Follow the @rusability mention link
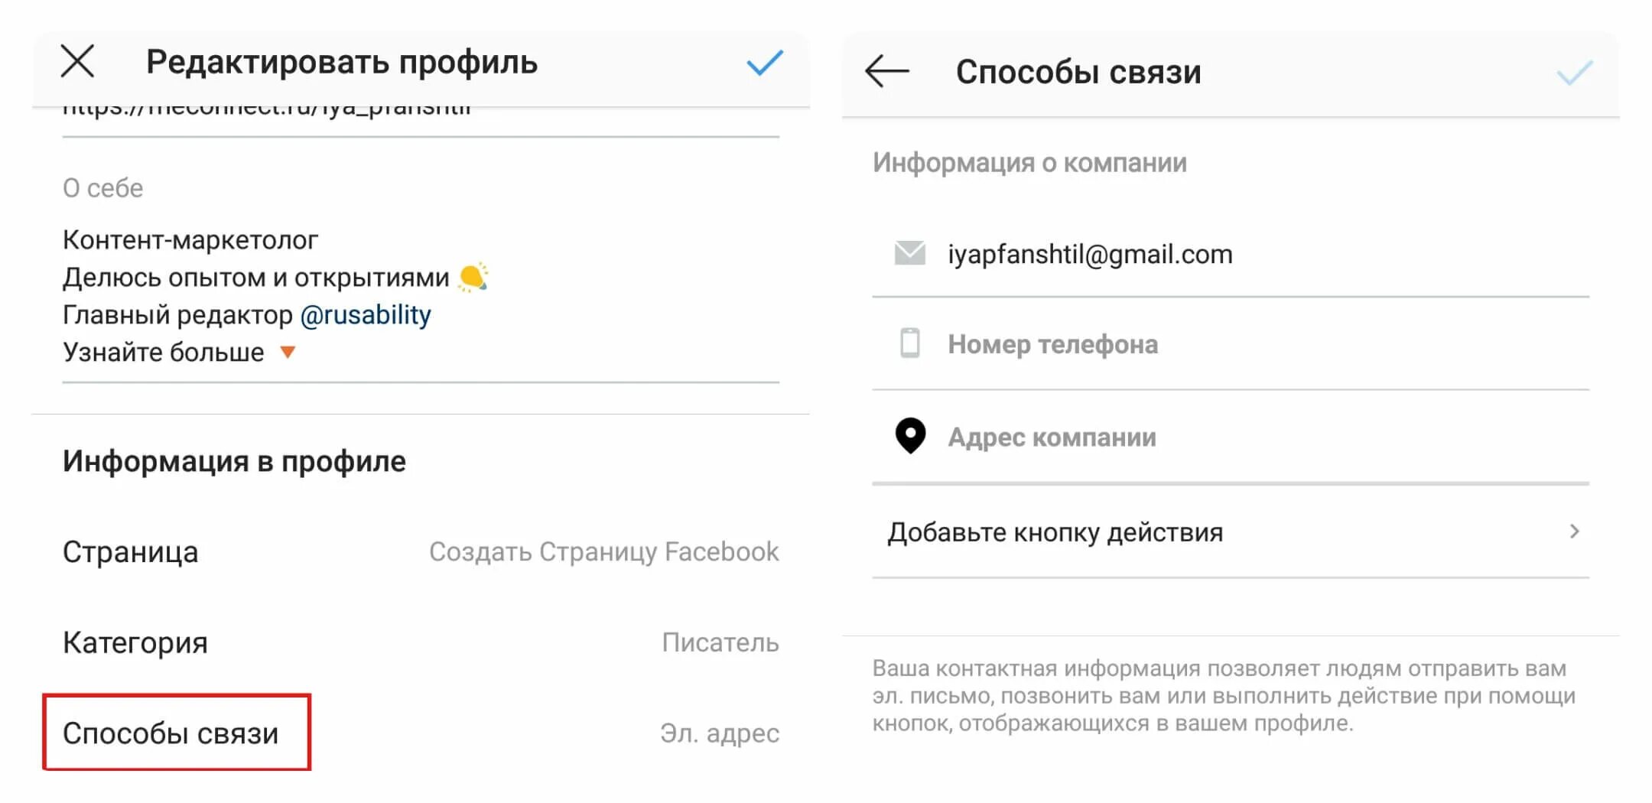 [x=366, y=315]
